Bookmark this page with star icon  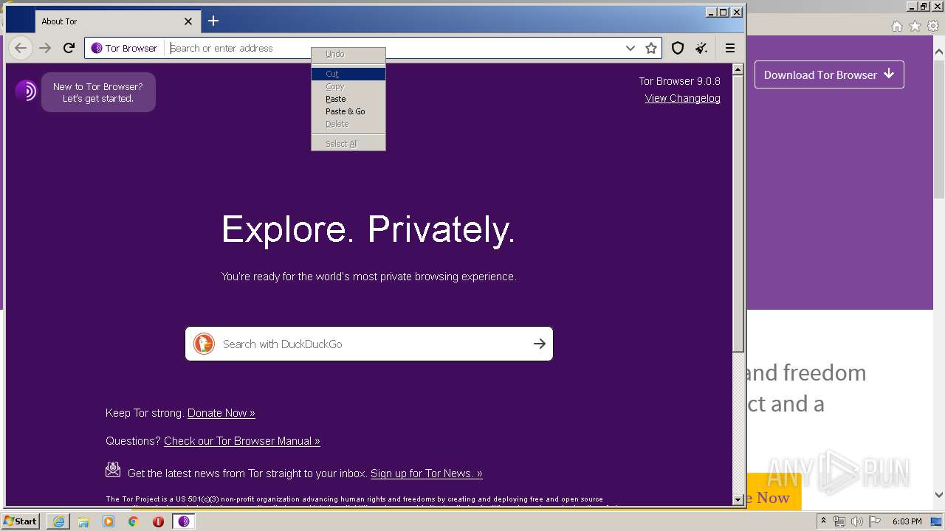point(651,48)
